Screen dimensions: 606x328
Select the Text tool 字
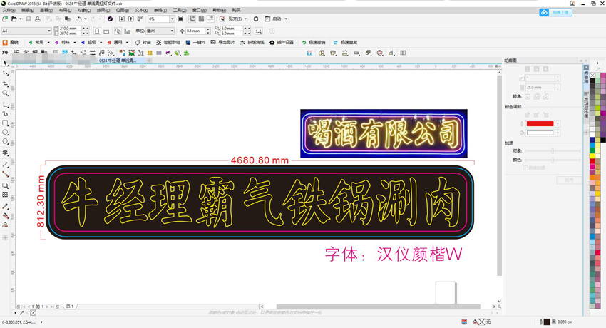coord(5,153)
